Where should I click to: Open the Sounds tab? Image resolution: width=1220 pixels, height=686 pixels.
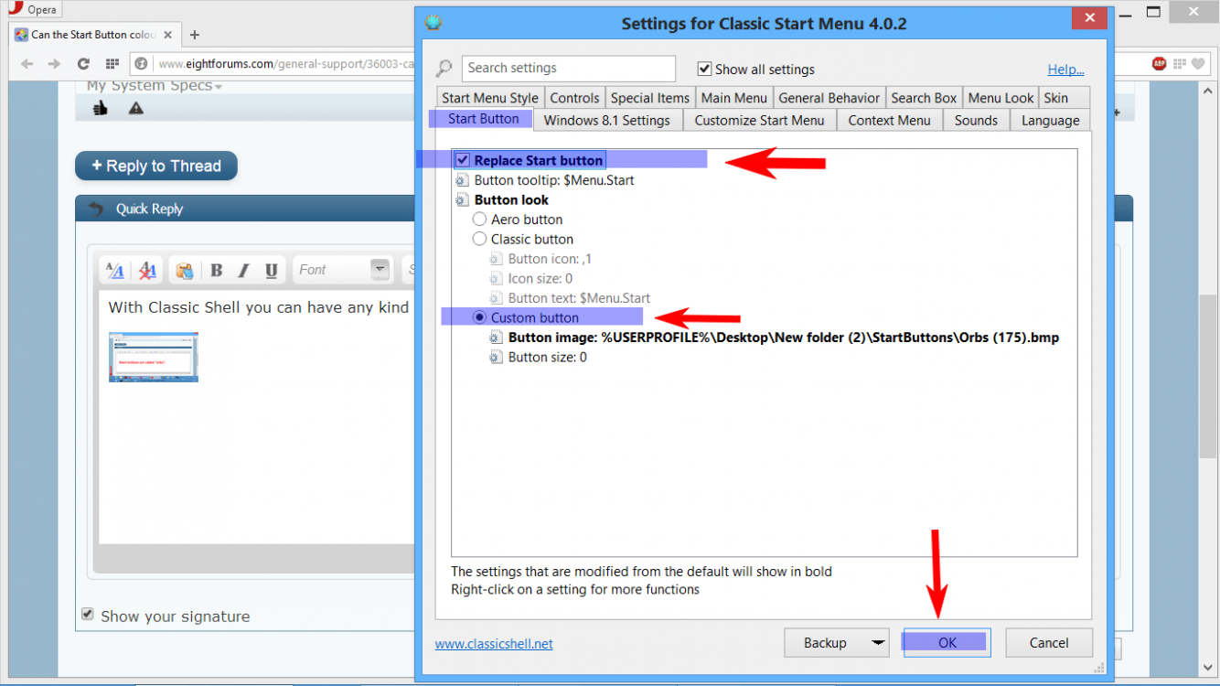tap(976, 120)
